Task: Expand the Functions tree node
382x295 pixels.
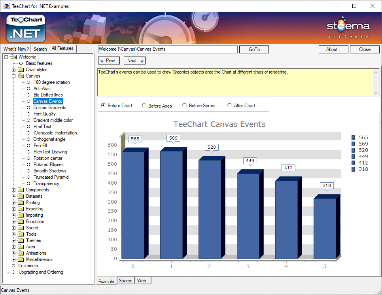Action: tap(13, 222)
